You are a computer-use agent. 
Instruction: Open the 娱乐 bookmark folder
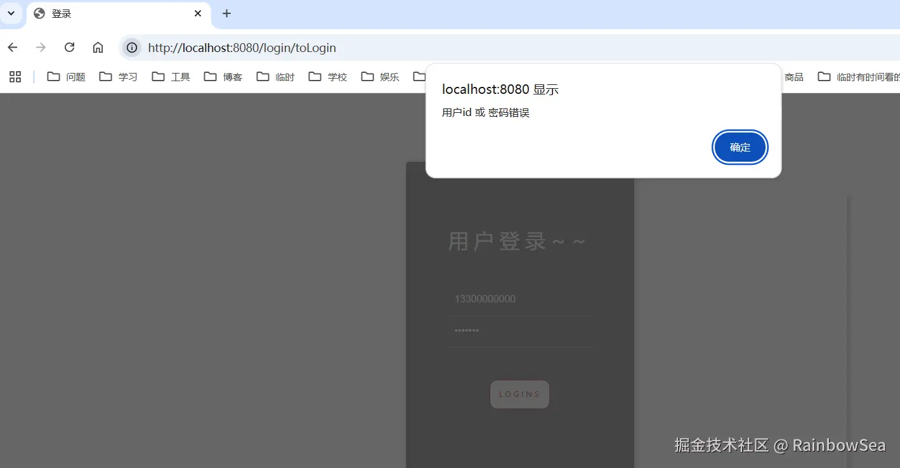381,77
